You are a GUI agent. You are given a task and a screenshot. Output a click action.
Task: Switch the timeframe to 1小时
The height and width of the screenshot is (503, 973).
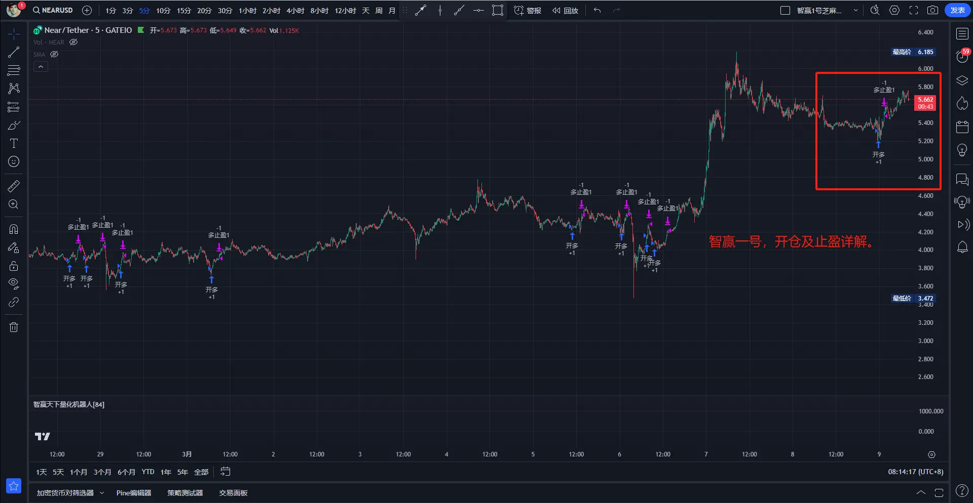tap(248, 10)
